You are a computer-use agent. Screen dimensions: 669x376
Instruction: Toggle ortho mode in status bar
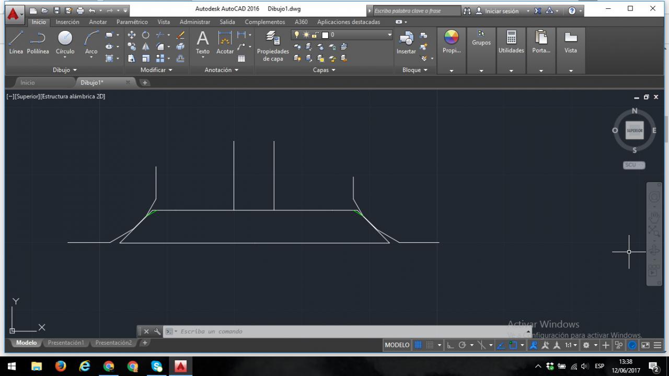451,345
